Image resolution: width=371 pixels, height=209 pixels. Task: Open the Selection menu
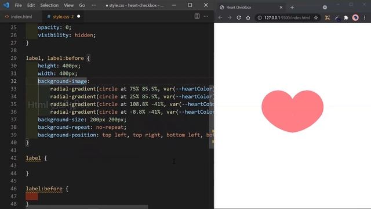pos(49,5)
